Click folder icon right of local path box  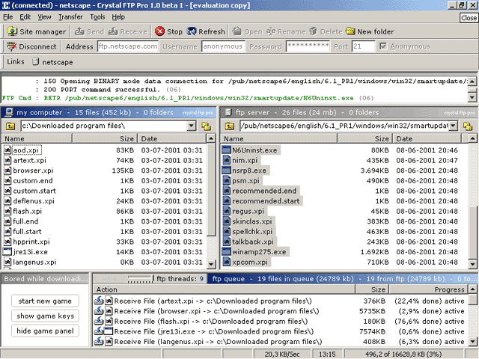[x=207, y=126]
